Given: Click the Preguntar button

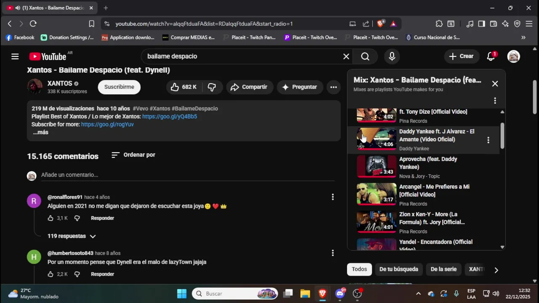Looking at the screenshot, I should [299, 87].
